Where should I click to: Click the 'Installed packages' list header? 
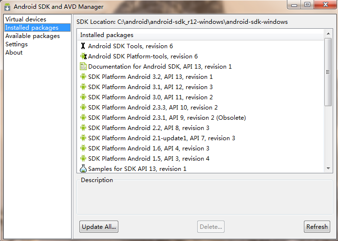(x=201, y=35)
